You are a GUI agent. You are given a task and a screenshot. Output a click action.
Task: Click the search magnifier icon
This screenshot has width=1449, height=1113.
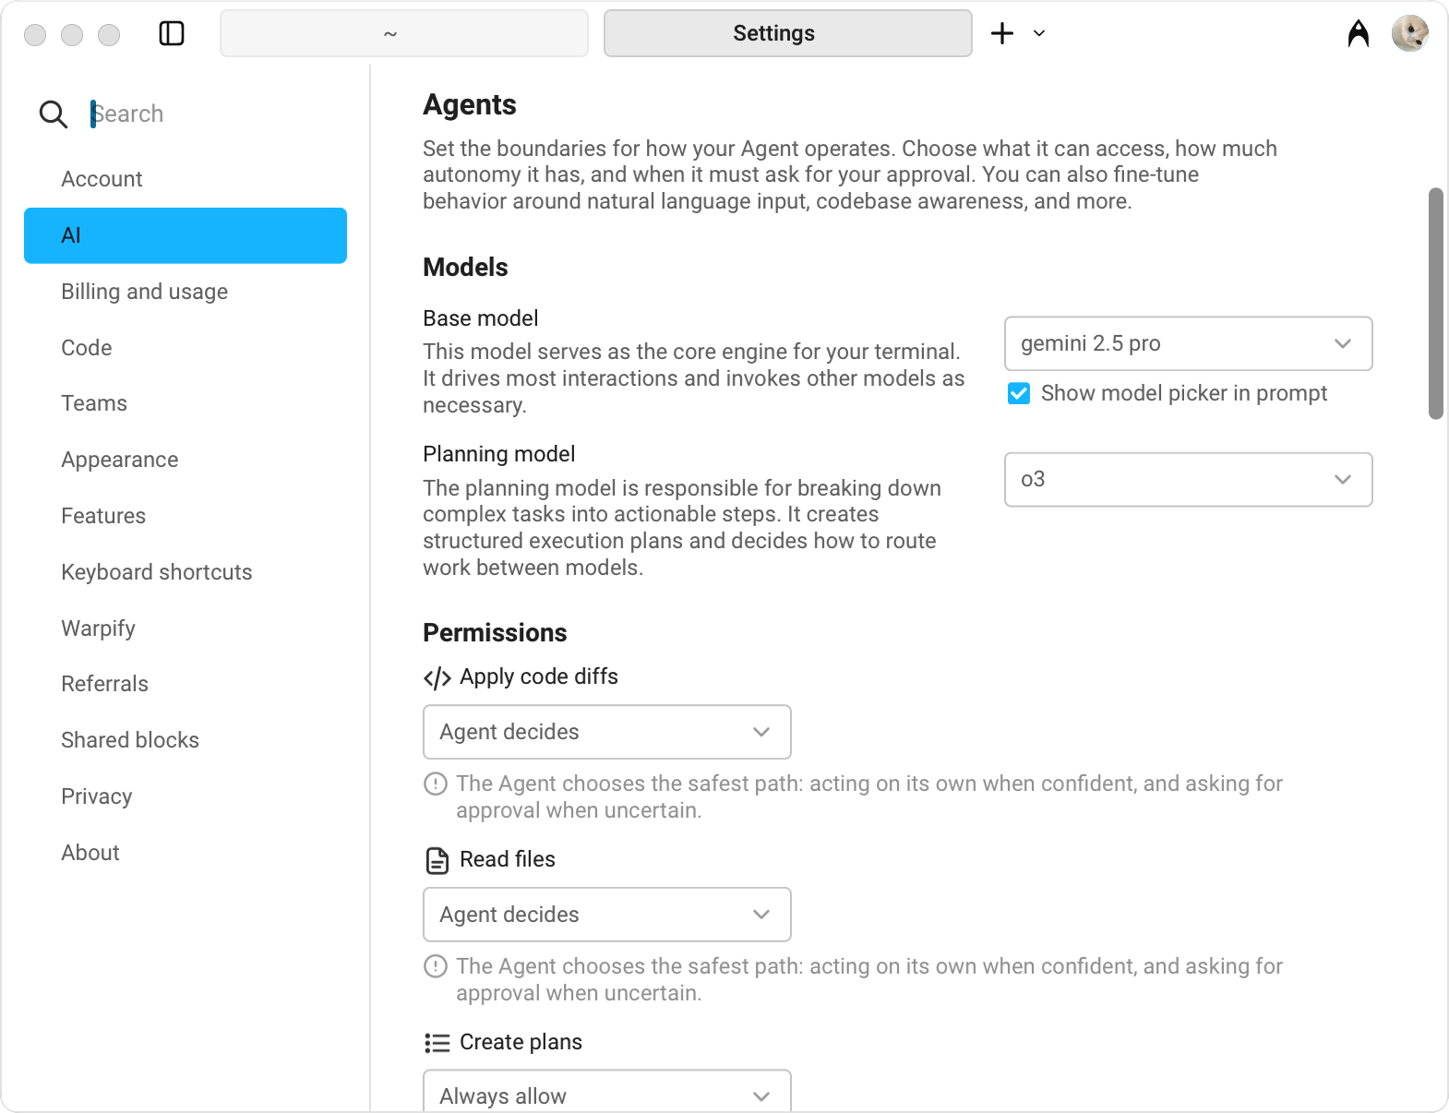coord(54,114)
